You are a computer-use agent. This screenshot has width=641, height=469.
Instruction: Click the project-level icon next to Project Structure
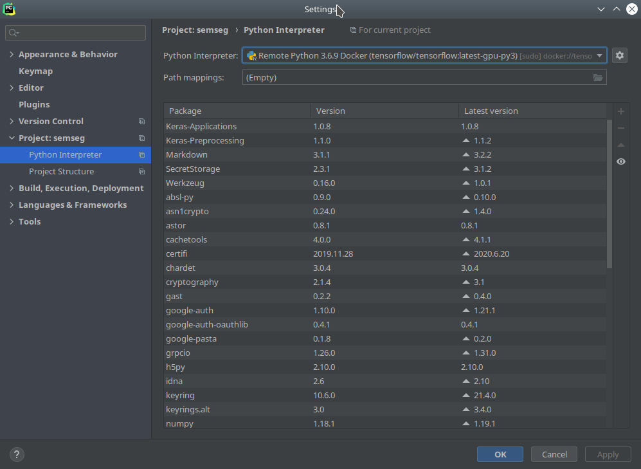click(x=141, y=172)
